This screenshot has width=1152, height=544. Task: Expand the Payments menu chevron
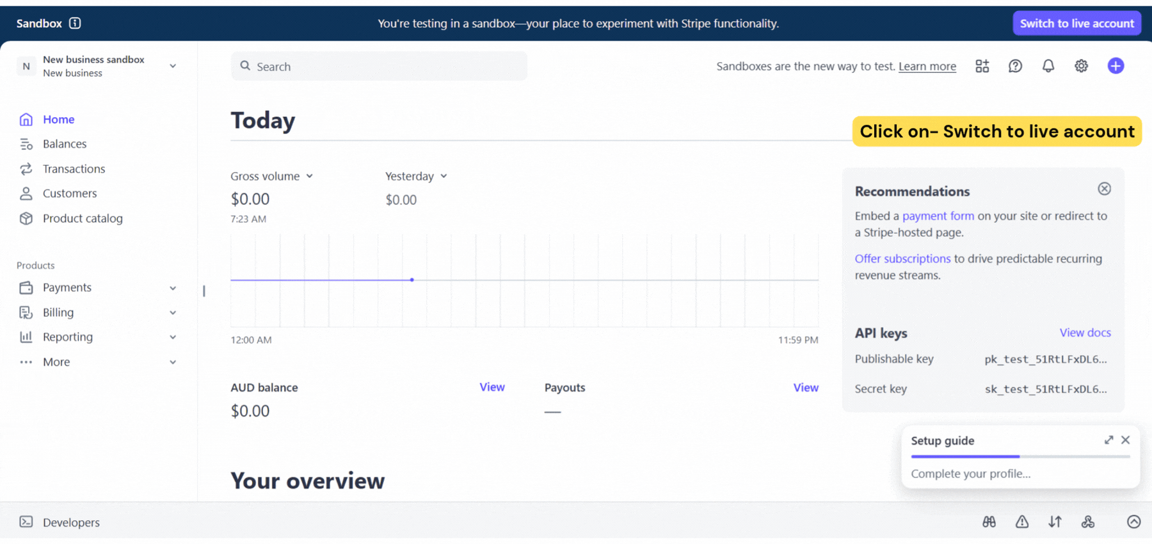(x=173, y=288)
